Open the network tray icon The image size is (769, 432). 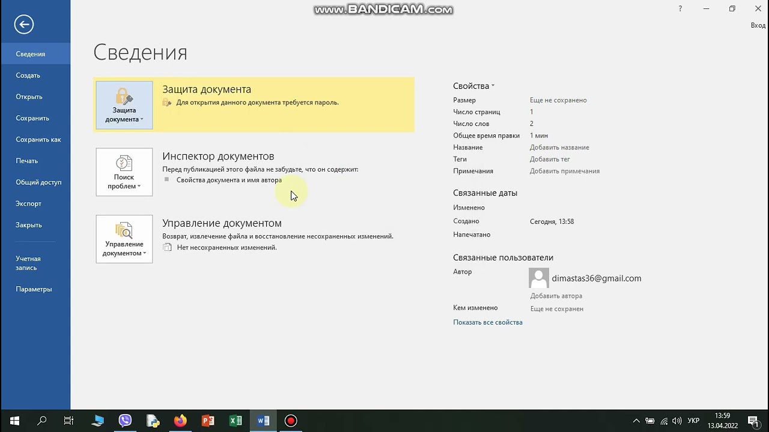[663, 421]
